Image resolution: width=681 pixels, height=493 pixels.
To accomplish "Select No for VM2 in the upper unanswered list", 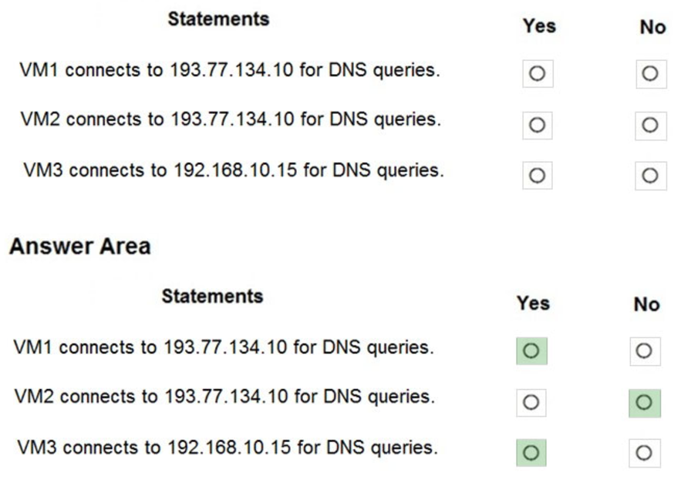I will pos(650,125).
